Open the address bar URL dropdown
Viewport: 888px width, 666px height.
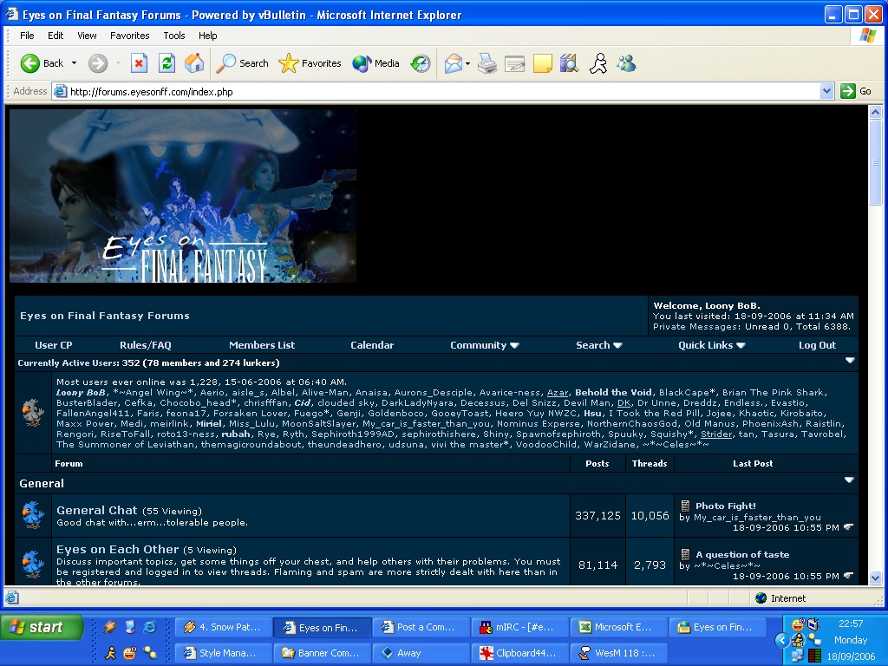coord(826,91)
